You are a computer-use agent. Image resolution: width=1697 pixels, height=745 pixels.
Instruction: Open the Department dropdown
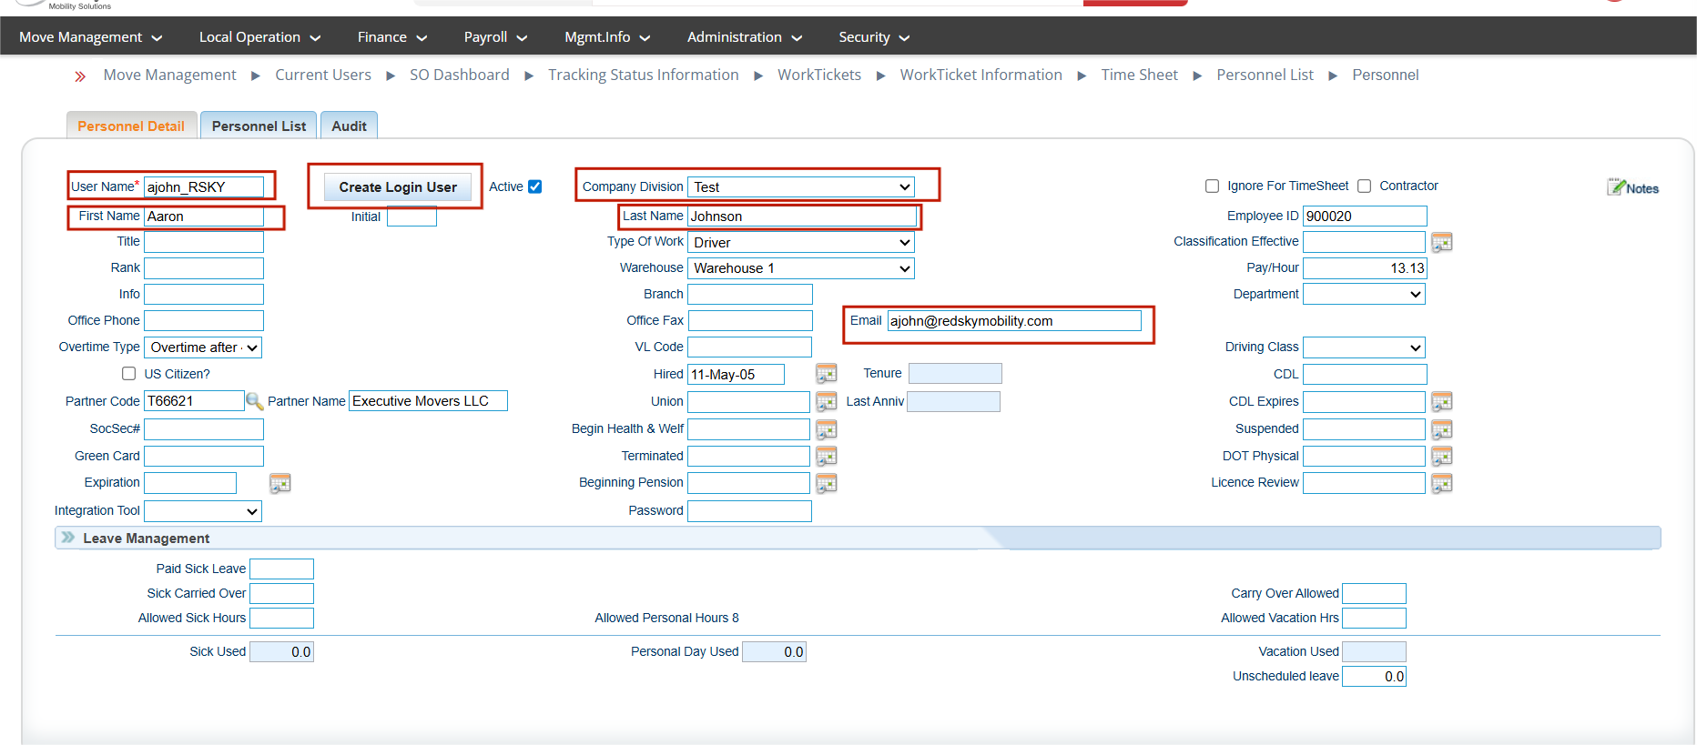(x=1364, y=294)
